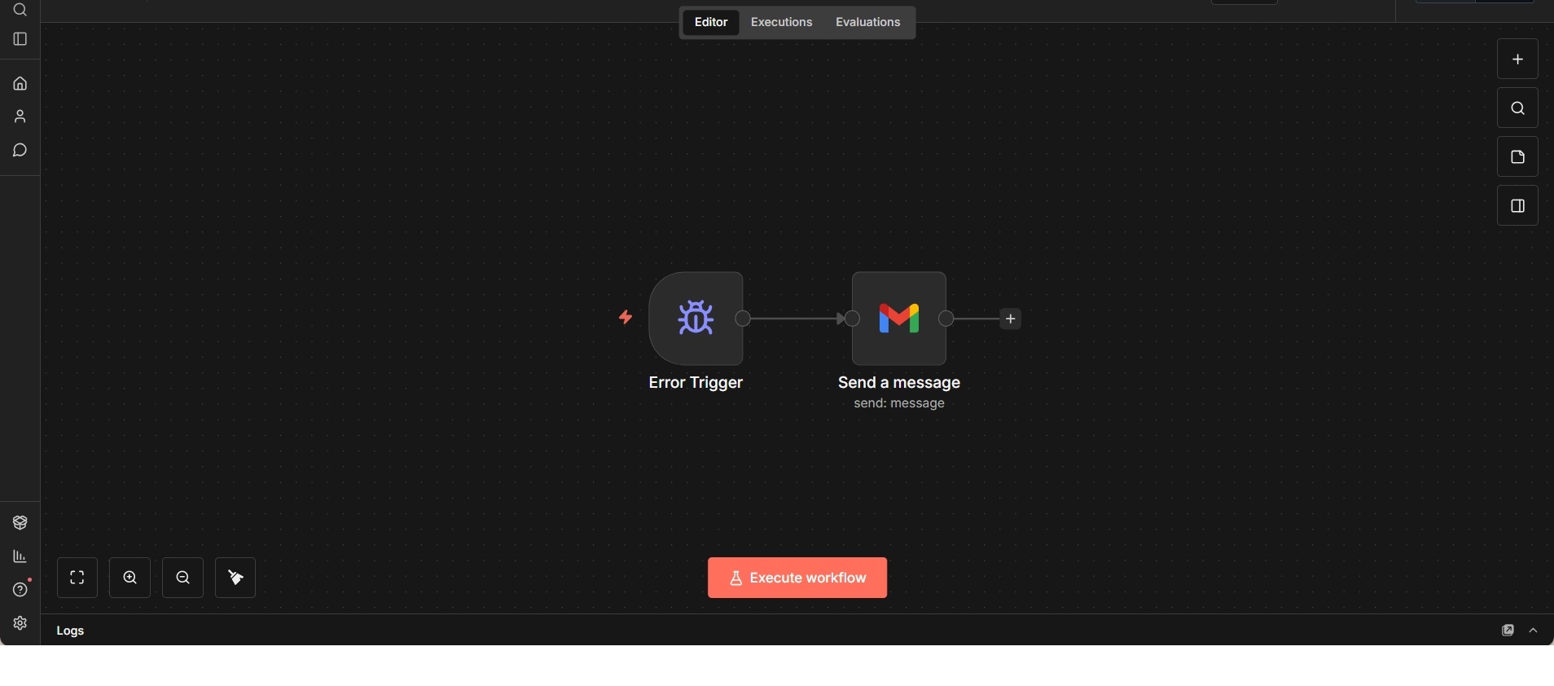Add a node after Send a message
Viewport: 1554px width, 686px height.
pos(1011,319)
